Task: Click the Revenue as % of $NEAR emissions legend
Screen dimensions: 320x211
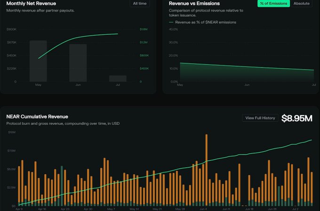Action: click(203, 22)
